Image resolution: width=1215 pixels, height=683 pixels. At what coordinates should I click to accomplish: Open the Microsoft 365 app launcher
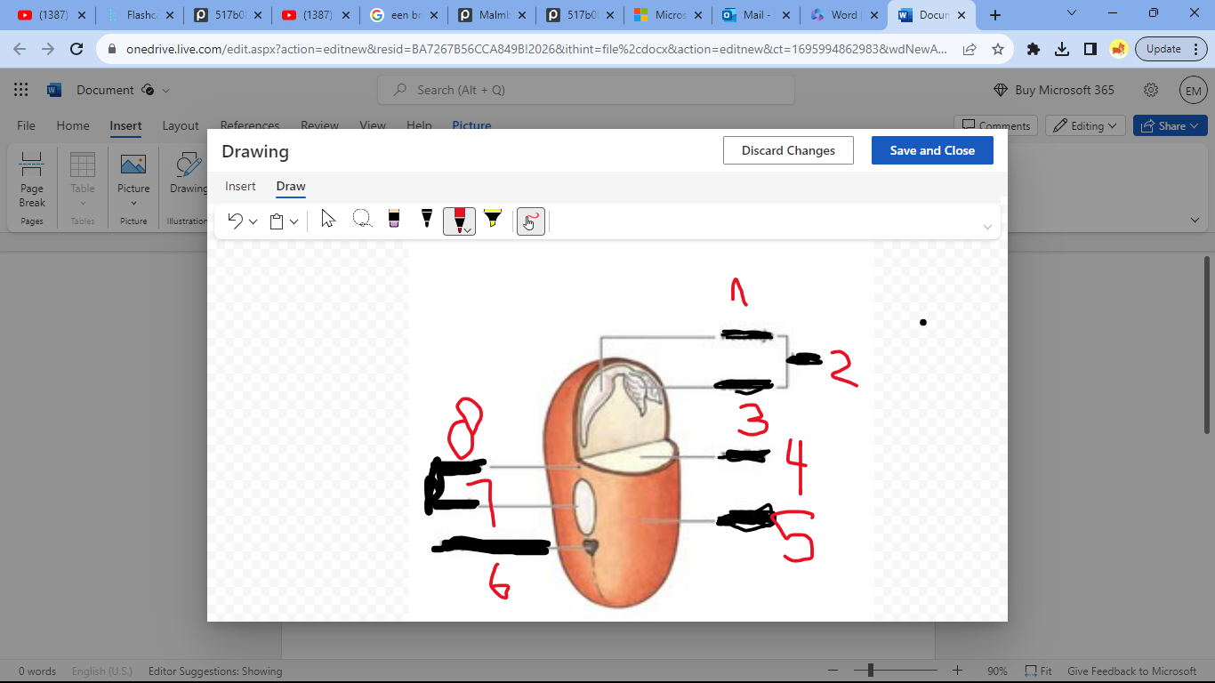[x=21, y=90]
